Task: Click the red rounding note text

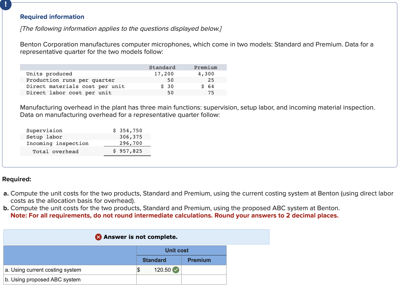Action: [x=174, y=215]
